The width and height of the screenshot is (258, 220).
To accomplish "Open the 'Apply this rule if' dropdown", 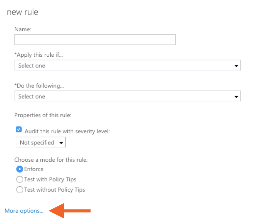I will pyautogui.click(x=128, y=65).
